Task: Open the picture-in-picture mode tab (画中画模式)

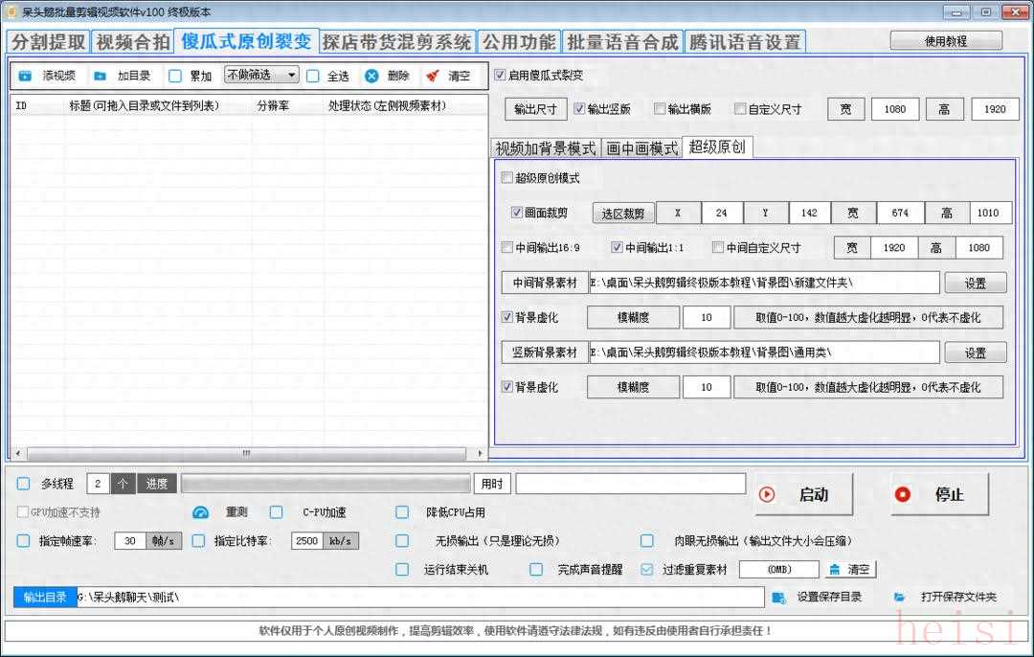Action: click(641, 147)
